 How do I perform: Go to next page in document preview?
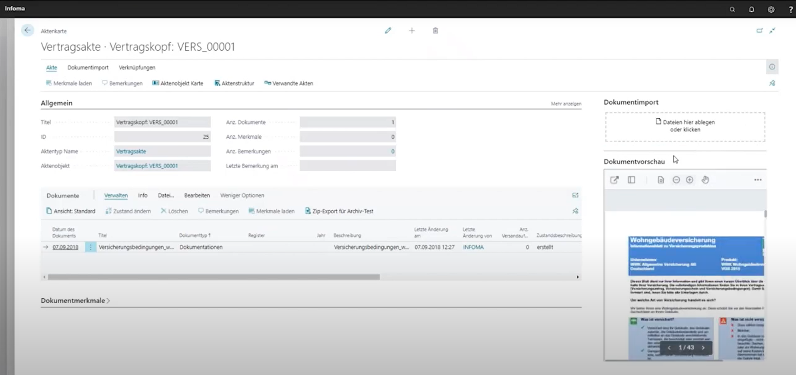[x=703, y=348]
